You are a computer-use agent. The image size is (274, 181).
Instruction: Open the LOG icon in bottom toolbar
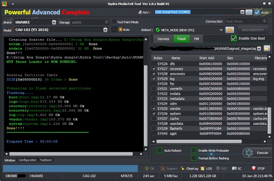tap(202, 168)
